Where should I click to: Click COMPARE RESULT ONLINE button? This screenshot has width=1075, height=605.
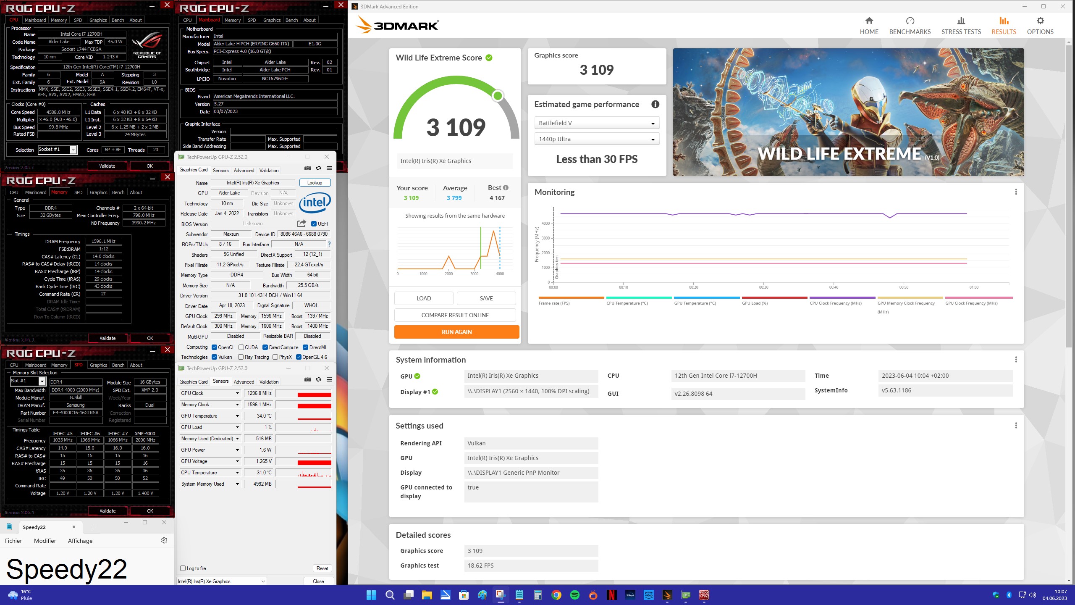pos(455,315)
